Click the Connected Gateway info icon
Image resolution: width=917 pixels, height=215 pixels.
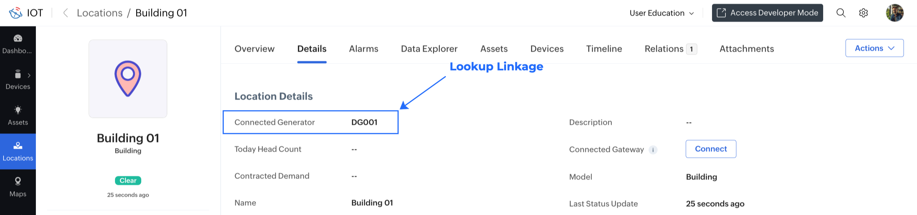(653, 150)
